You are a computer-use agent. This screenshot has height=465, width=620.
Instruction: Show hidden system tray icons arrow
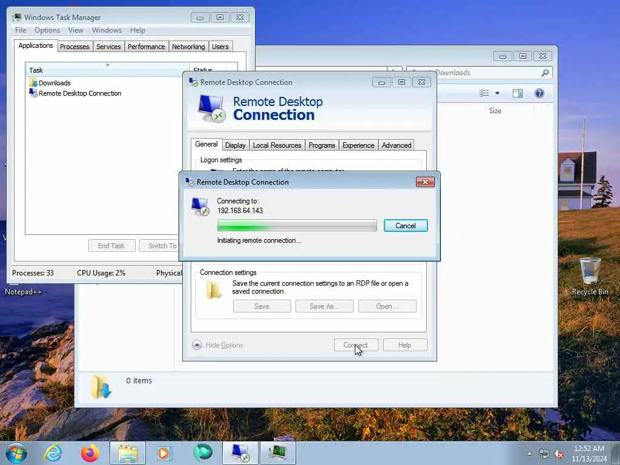coord(529,453)
